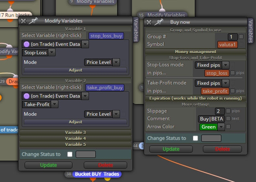
Task: Open the Stop-Loss data dropdown
Action: point(52,53)
